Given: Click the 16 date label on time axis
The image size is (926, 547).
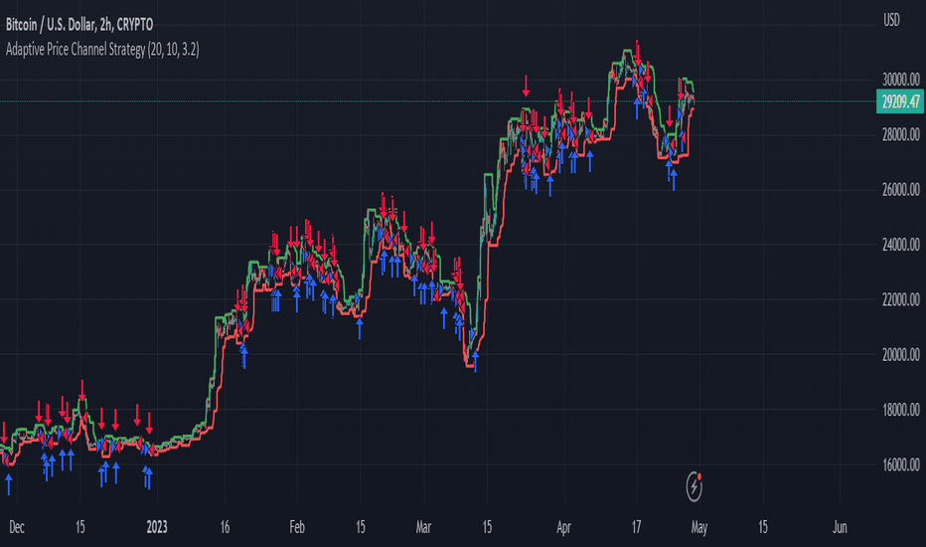Looking at the screenshot, I should 225,527.
